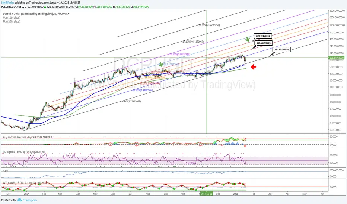Click the 245.00000000 price axis label
Image resolution: width=347 pixels, height=204 pixels.
(x=337, y=46)
